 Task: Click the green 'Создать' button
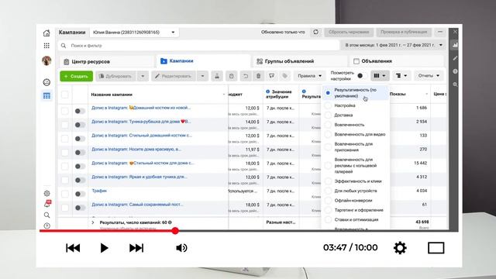tap(76, 76)
